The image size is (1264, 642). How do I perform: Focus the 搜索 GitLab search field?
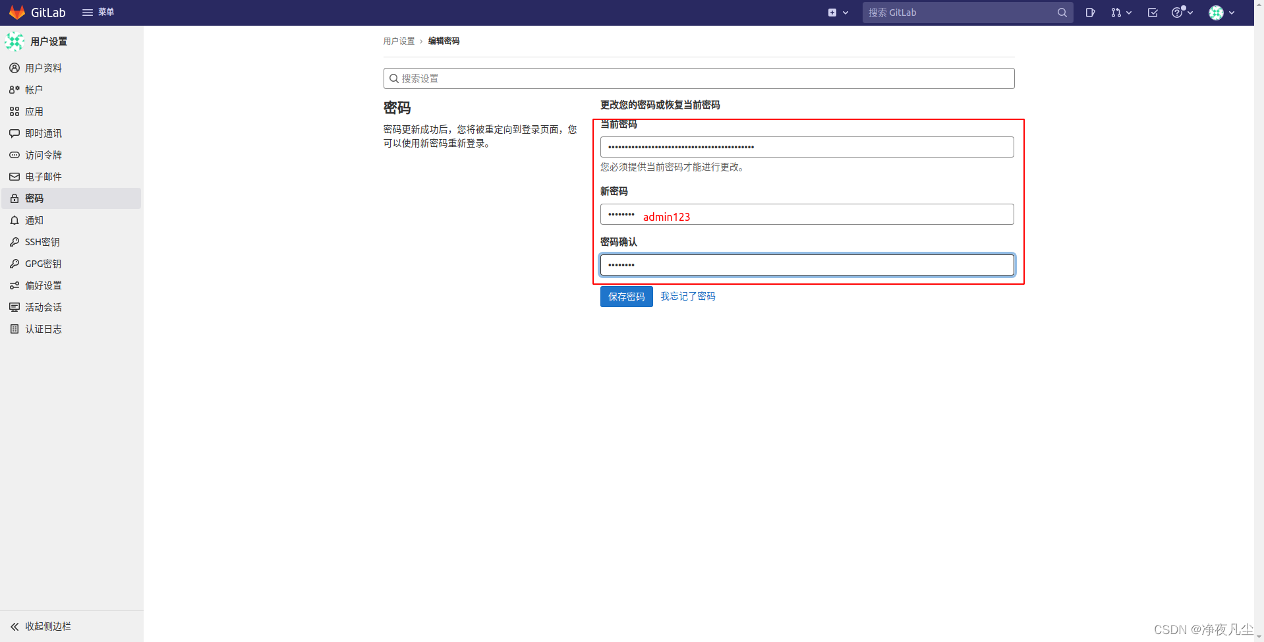[967, 13]
